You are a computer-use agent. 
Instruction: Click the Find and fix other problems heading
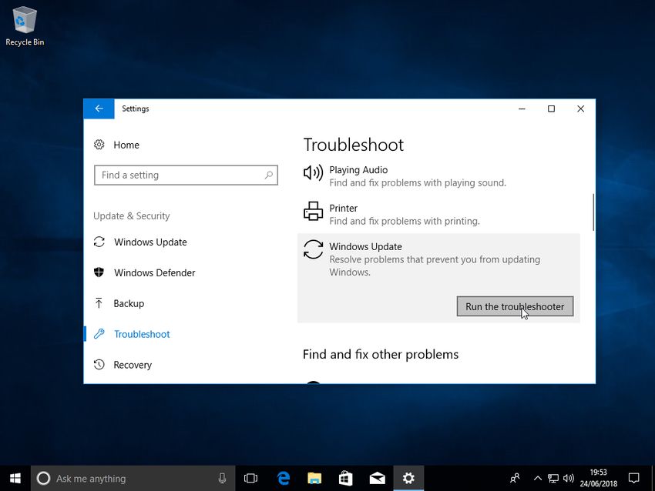[x=381, y=355]
